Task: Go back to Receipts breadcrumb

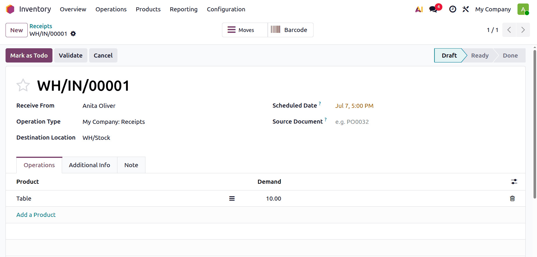Action: pos(41,26)
